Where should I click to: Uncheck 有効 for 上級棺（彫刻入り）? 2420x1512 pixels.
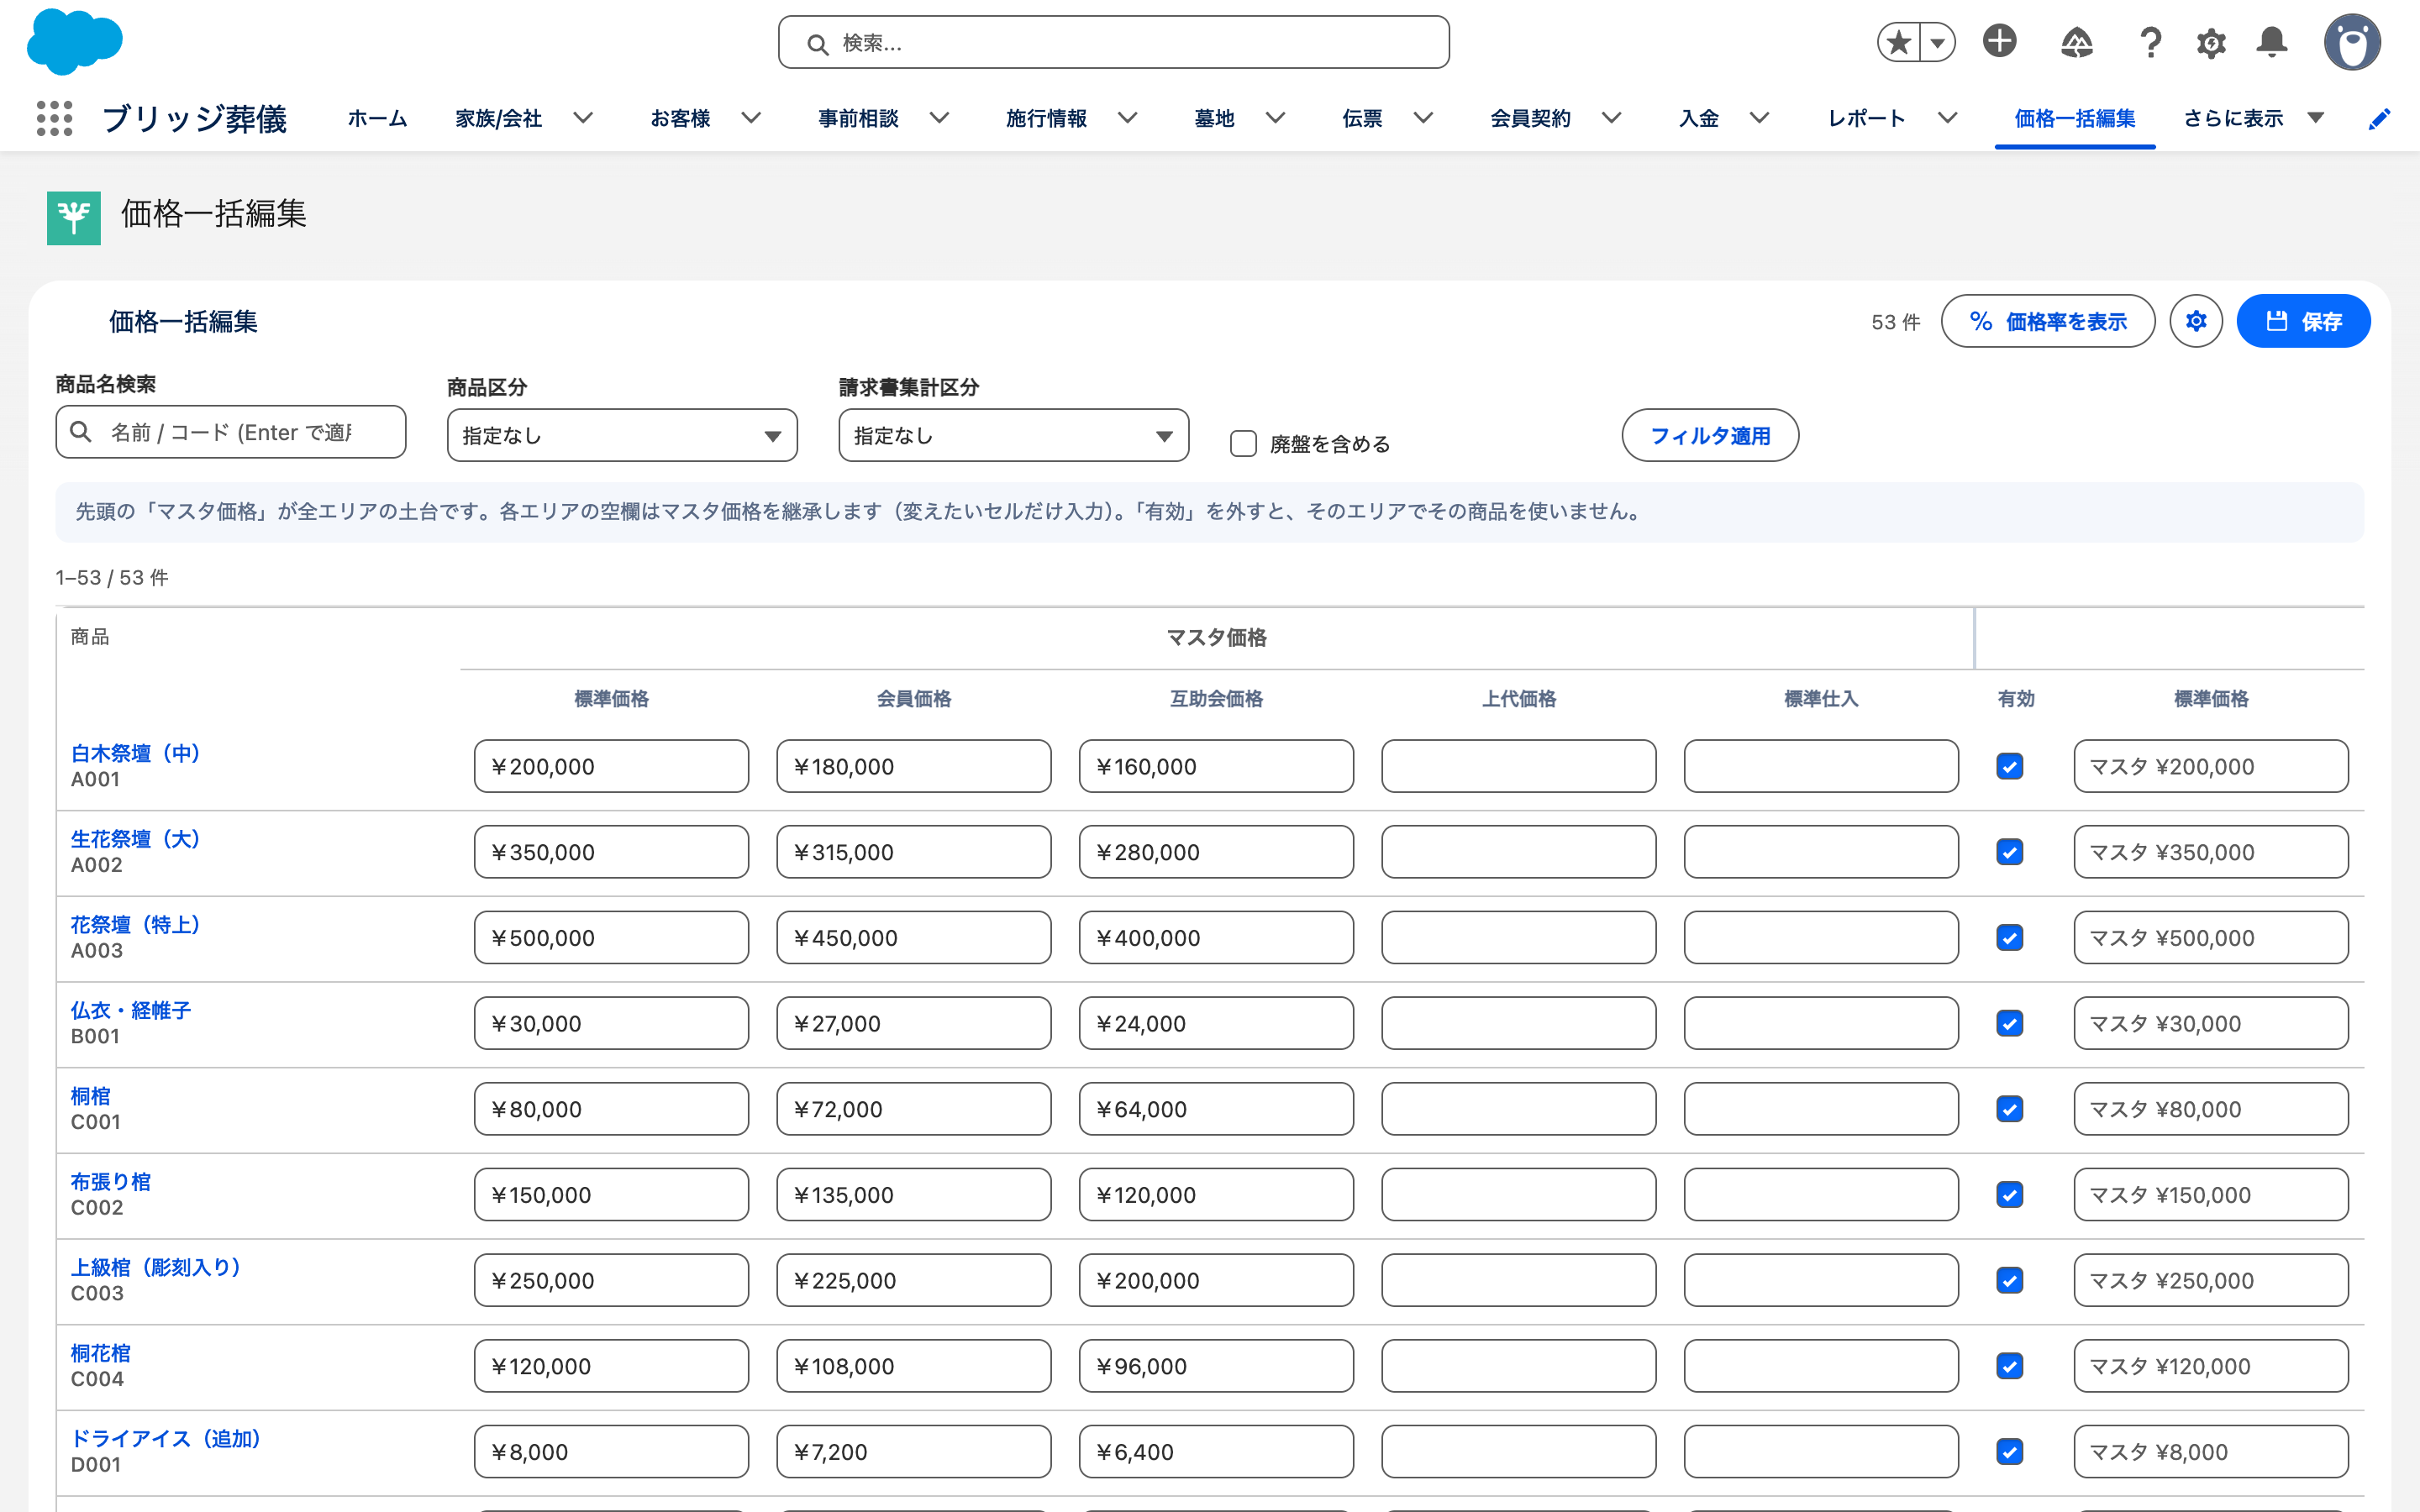click(2010, 1280)
